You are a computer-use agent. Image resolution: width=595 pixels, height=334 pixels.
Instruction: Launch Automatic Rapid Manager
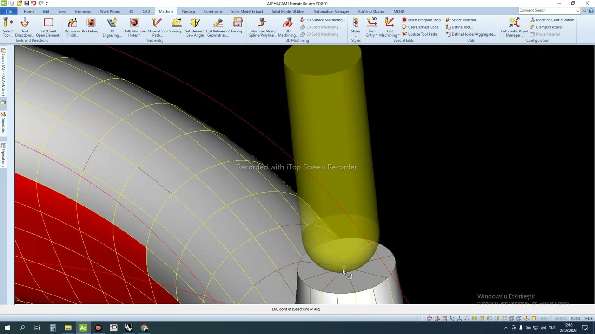(514, 28)
